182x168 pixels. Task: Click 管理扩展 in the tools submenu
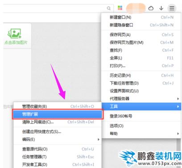[x=58, y=114]
